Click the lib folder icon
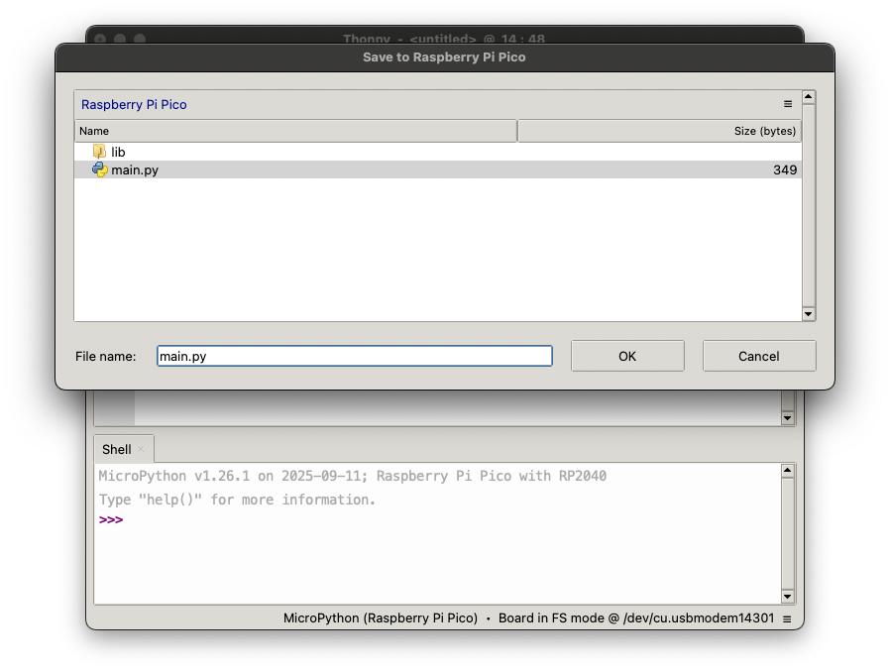 pos(99,152)
